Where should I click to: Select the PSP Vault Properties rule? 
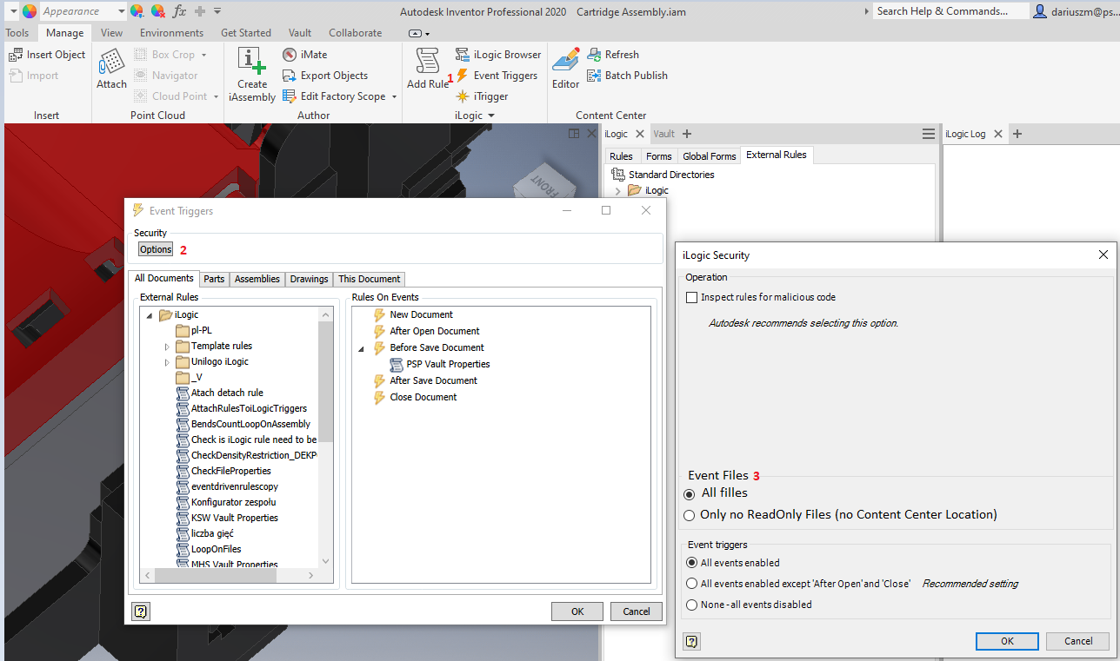440,364
